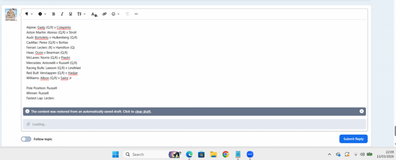Screen dimensions: 396x160
Task: Click the clear draft link
Action: click(143, 112)
